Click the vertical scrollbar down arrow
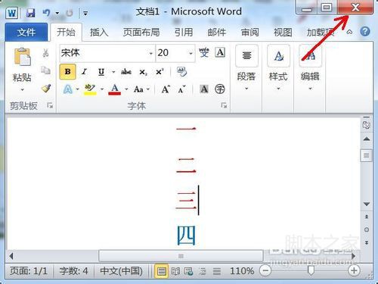This screenshot has height=284, width=378. (367, 204)
